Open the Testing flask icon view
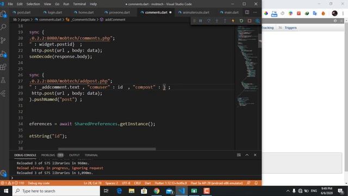348x196 pixels. point(4,80)
